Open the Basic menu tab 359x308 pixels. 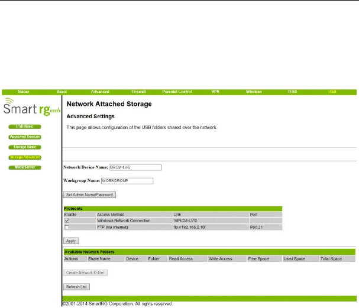point(62,92)
